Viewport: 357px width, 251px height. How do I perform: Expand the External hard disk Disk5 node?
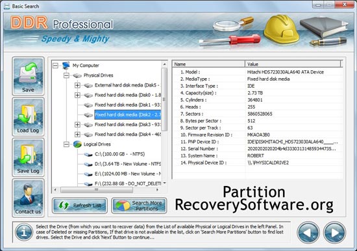click(x=77, y=85)
